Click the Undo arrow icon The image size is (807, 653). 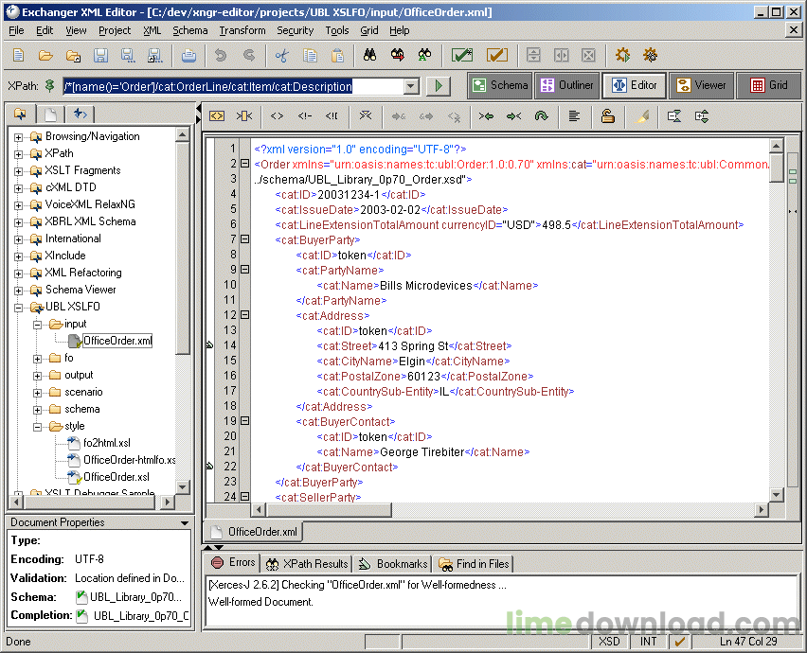coord(221,55)
